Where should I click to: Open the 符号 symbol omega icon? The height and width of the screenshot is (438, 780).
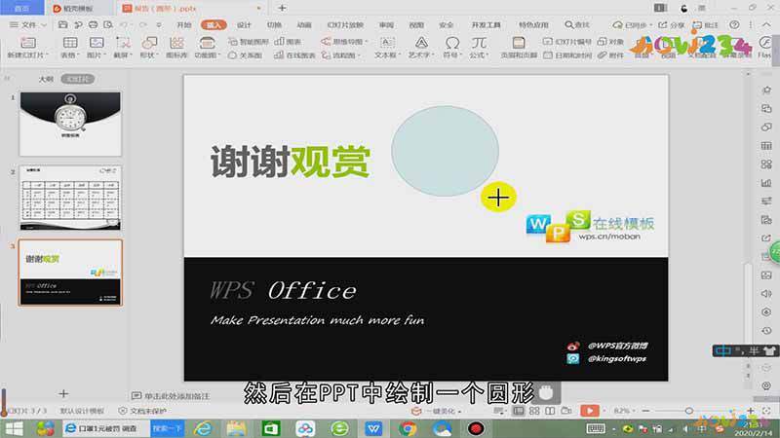point(452,48)
